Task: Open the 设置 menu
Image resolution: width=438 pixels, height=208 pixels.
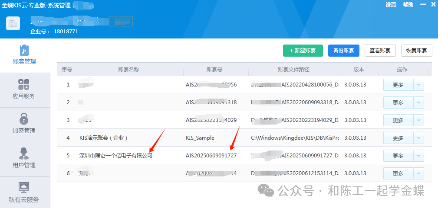Action: point(391,5)
